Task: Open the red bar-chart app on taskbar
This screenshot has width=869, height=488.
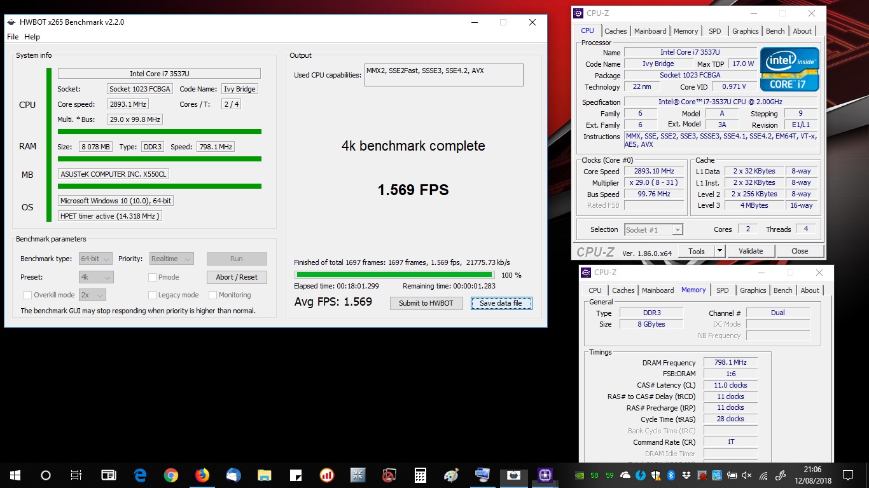Action: point(326,475)
